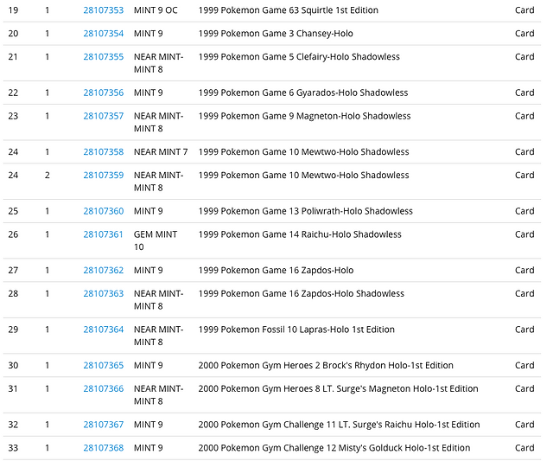This screenshot has width=553, height=461.
Task: Select the Clefairy-Holo Shadowless description
Action: (x=299, y=57)
